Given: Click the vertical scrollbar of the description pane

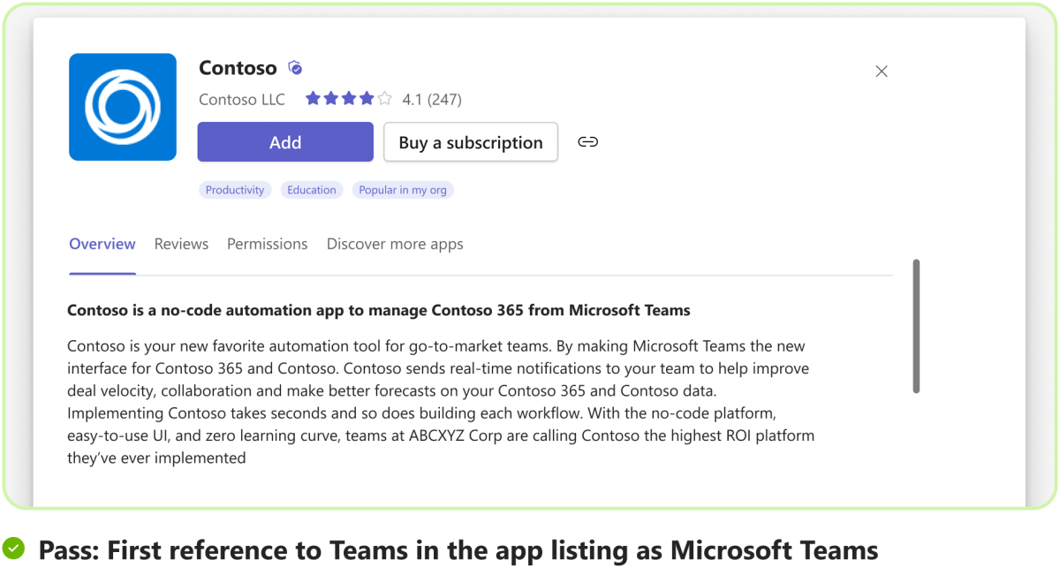Looking at the screenshot, I should click(x=916, y=327).
